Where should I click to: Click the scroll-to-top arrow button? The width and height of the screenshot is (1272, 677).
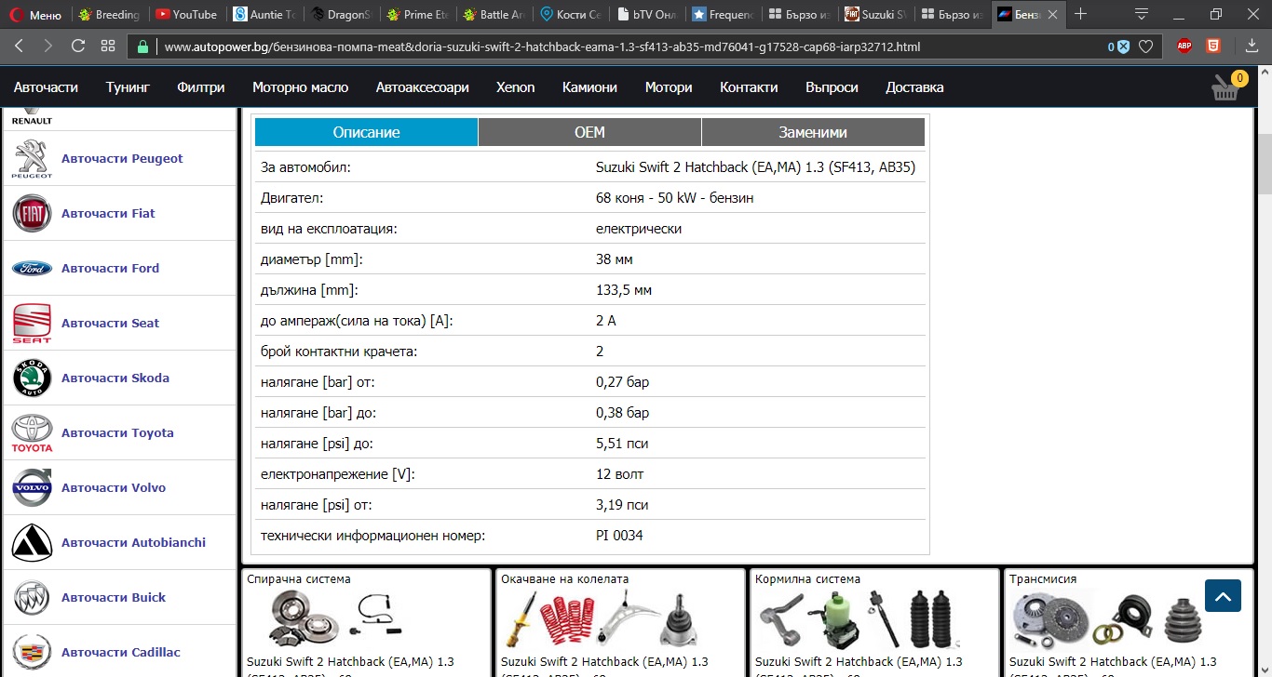click(1223, 595)
